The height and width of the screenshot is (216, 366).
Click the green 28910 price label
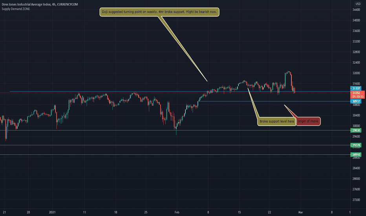click(x=356, y=155)
